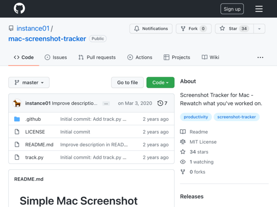Switch to the Pull requests tab

click(97, 57)
